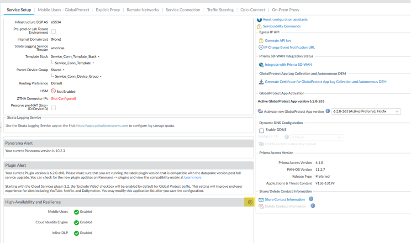Click info icon beside Activate new GlobalProtect App

[x=327, y=111]
